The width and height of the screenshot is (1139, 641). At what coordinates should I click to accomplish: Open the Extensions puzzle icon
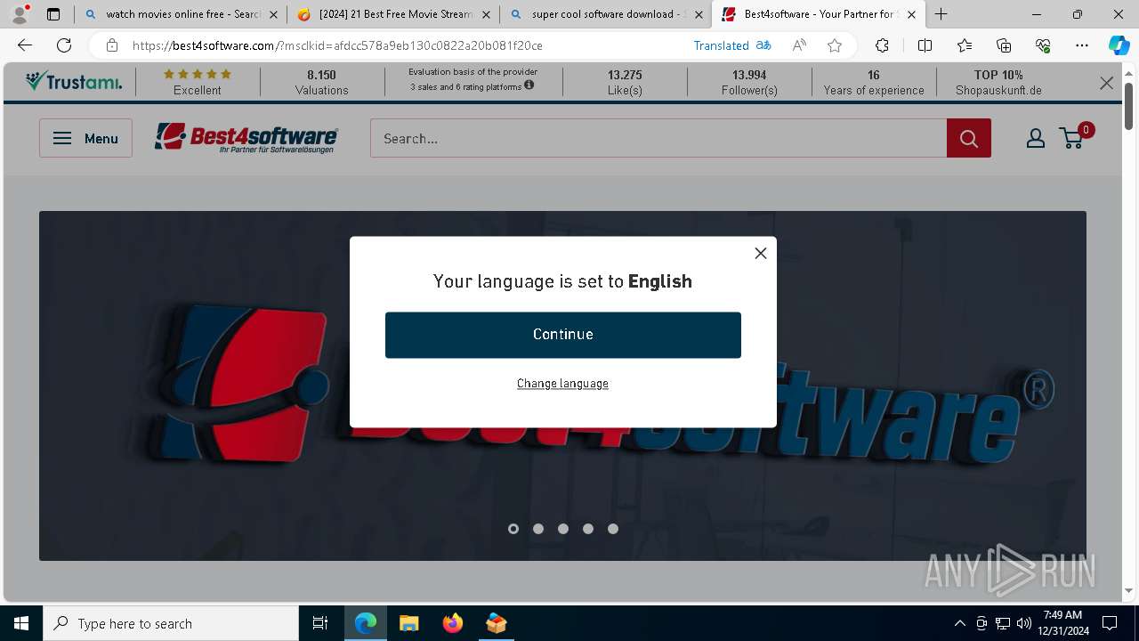[x=882, y=45]
